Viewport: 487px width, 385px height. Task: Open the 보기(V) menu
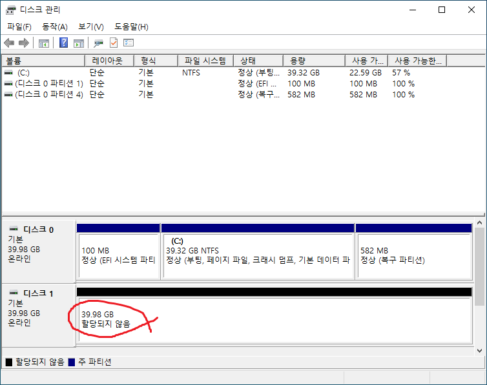[90, 27]
